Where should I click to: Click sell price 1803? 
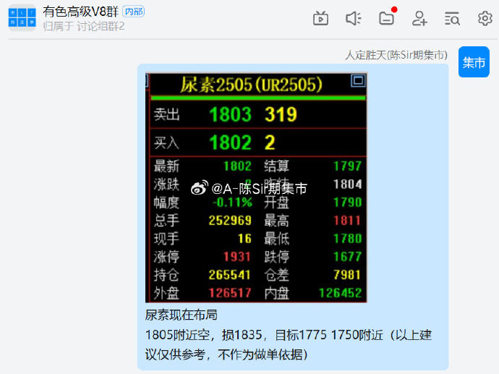(231, 114)
